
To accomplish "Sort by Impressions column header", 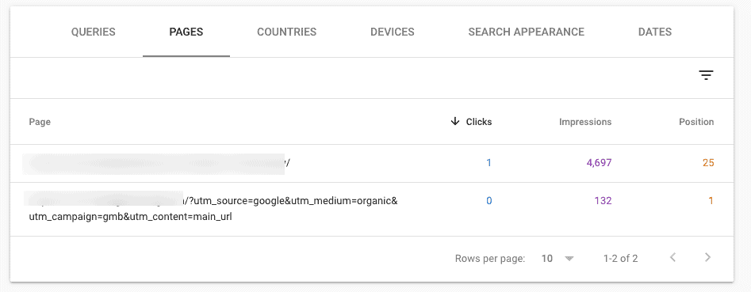I will point(585,122).
